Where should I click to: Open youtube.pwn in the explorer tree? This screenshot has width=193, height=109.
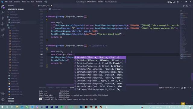pos(15,22)
